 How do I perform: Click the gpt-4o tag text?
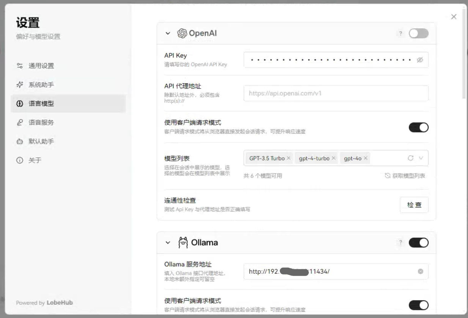353,158
